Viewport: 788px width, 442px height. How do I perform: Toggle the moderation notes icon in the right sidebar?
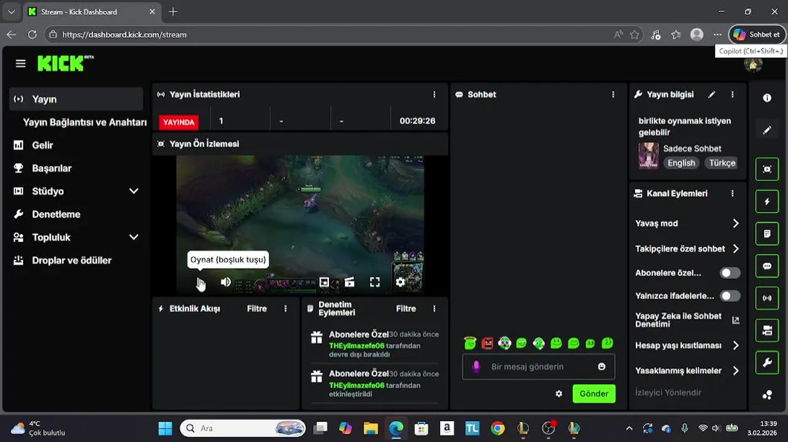tap(767, 234)
